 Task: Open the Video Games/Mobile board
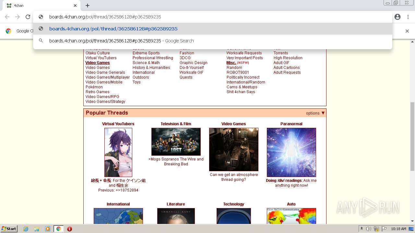point(104,82)
